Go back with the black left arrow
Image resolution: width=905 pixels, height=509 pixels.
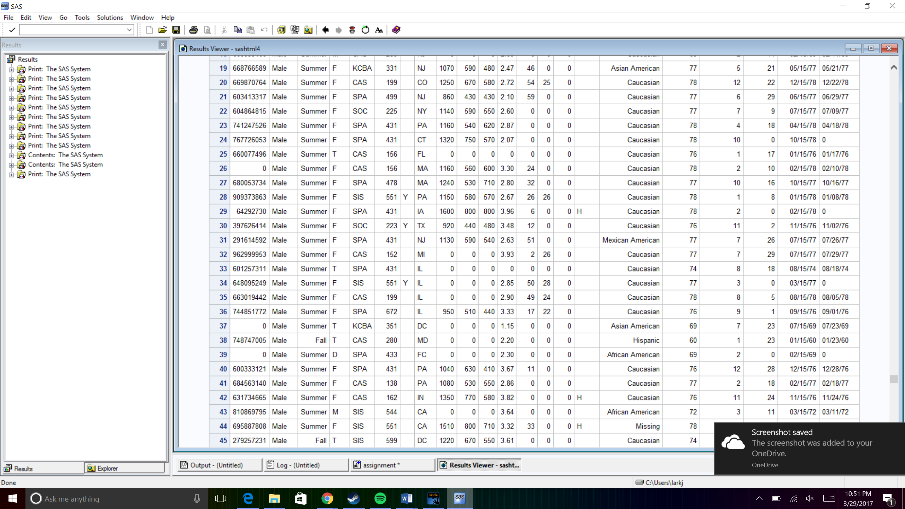click(x=325, y=30)
